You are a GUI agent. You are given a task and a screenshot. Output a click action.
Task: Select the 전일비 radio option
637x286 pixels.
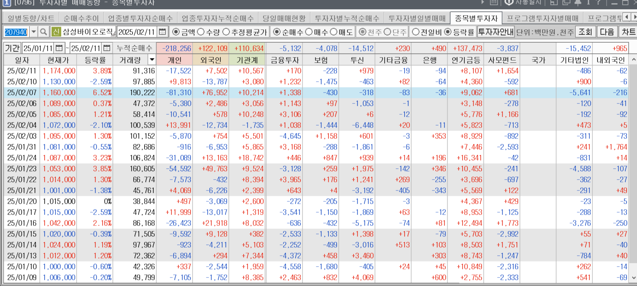[416, 32]
